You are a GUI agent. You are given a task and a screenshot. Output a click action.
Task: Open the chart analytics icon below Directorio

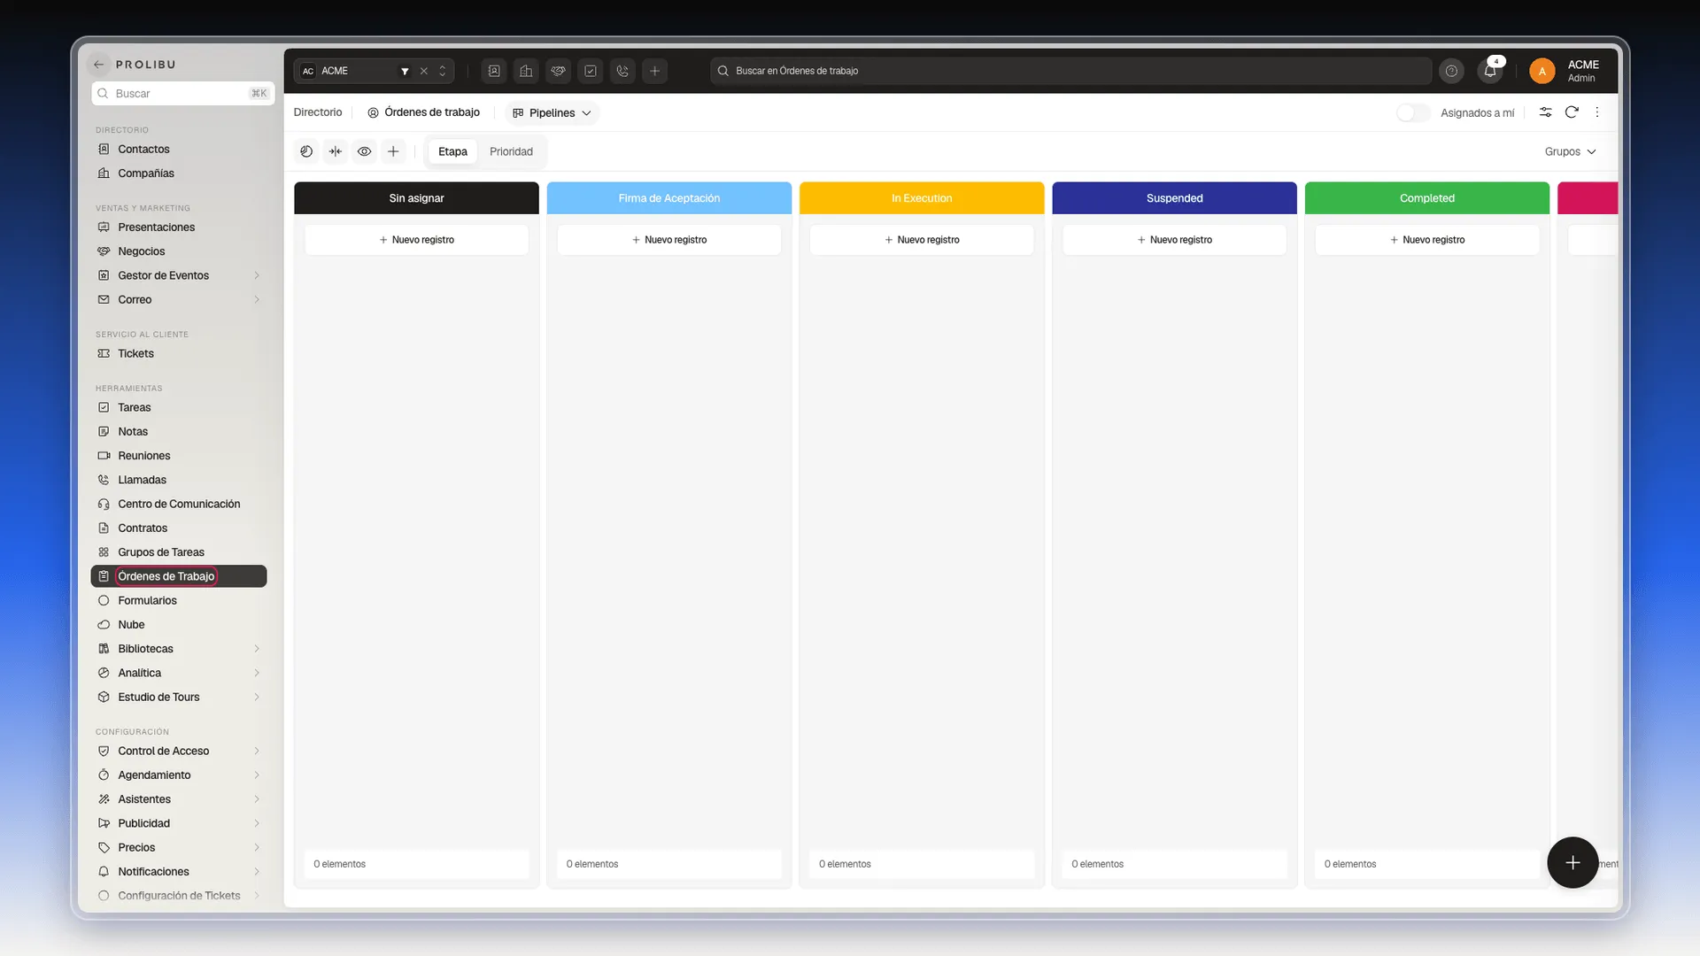pyautogui.click(x=306, y=151)
